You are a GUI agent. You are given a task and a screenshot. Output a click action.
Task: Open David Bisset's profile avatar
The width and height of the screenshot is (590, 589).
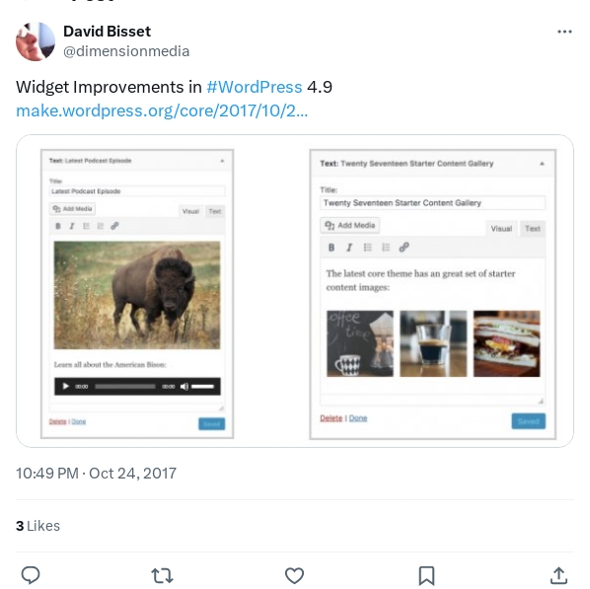click(36, 41)
